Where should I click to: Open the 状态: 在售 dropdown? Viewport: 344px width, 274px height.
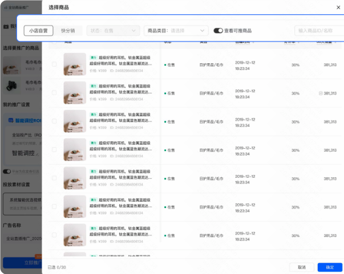tap(113, 30)
